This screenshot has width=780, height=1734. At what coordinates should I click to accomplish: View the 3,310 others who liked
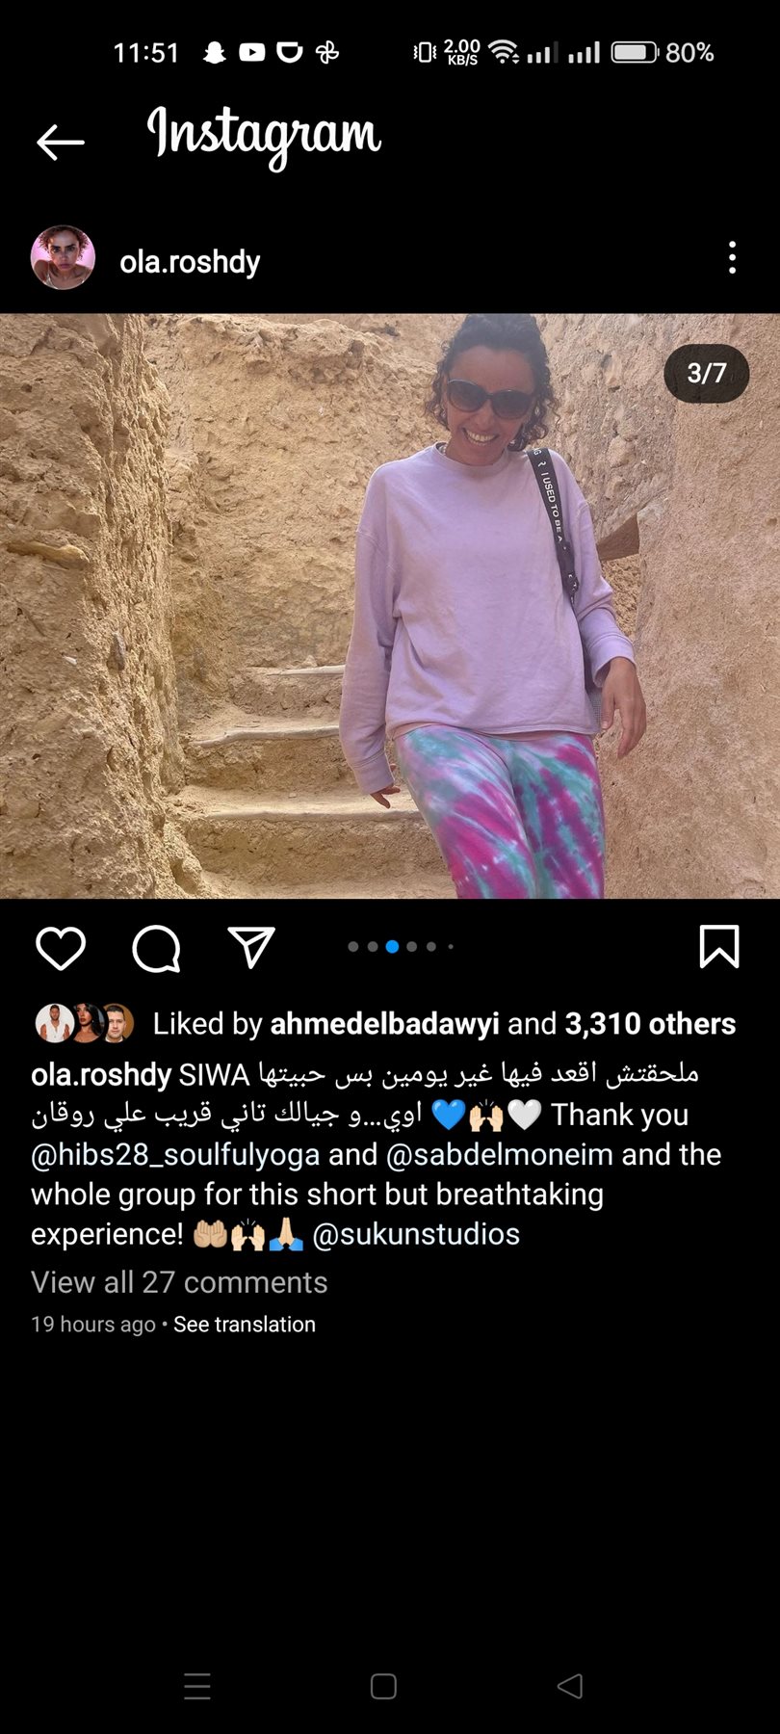pos(650,1024)
